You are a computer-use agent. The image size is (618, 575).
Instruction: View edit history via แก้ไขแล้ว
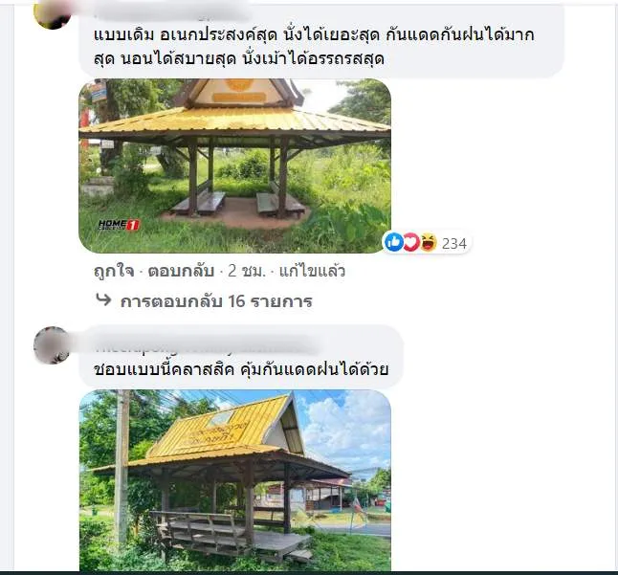coord(312,271)
